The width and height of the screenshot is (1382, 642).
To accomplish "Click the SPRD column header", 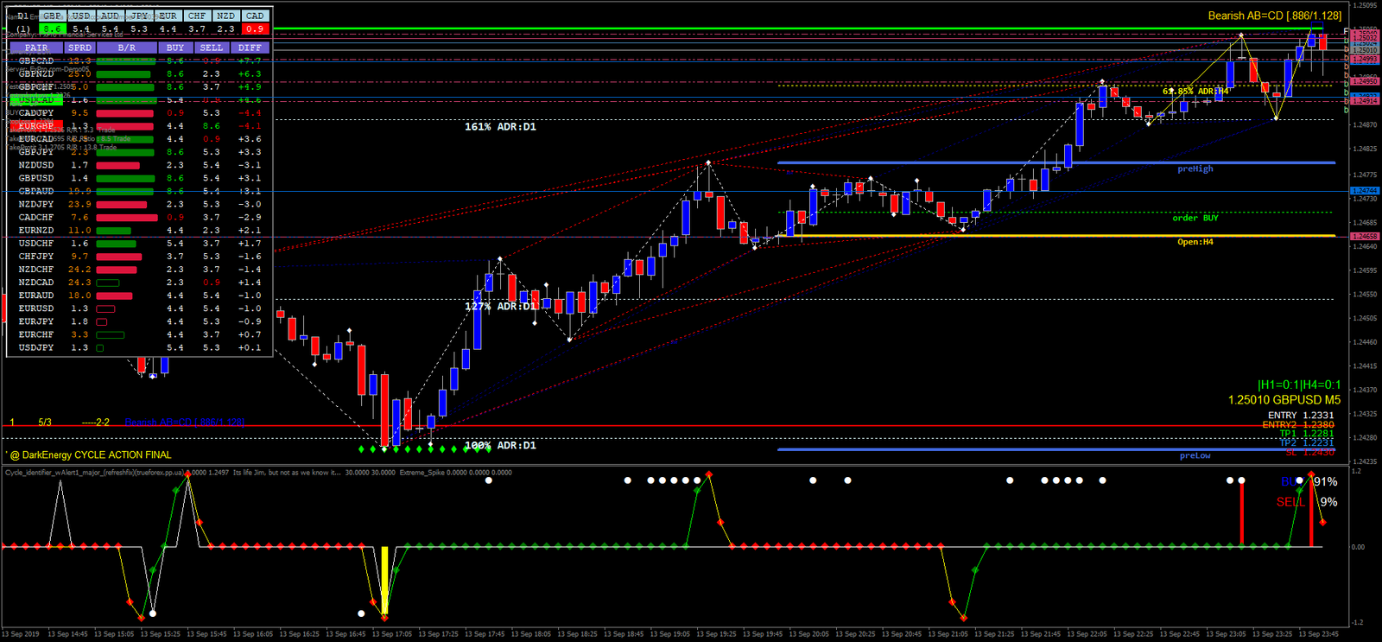I will click(x=79, y=48).
